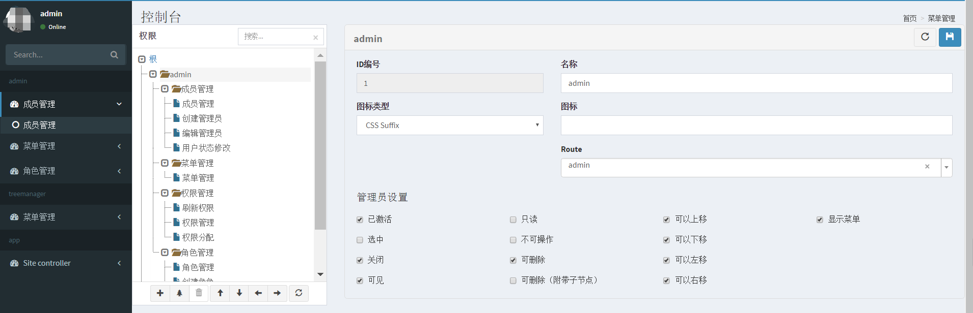The height and width of the screenshot is (313, 973).
Task: Click the reload icon beside save
Action: click(925, 37)
